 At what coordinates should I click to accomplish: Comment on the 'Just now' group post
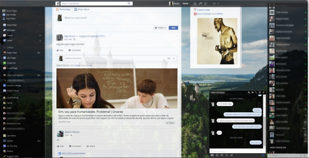pos(75,50)
